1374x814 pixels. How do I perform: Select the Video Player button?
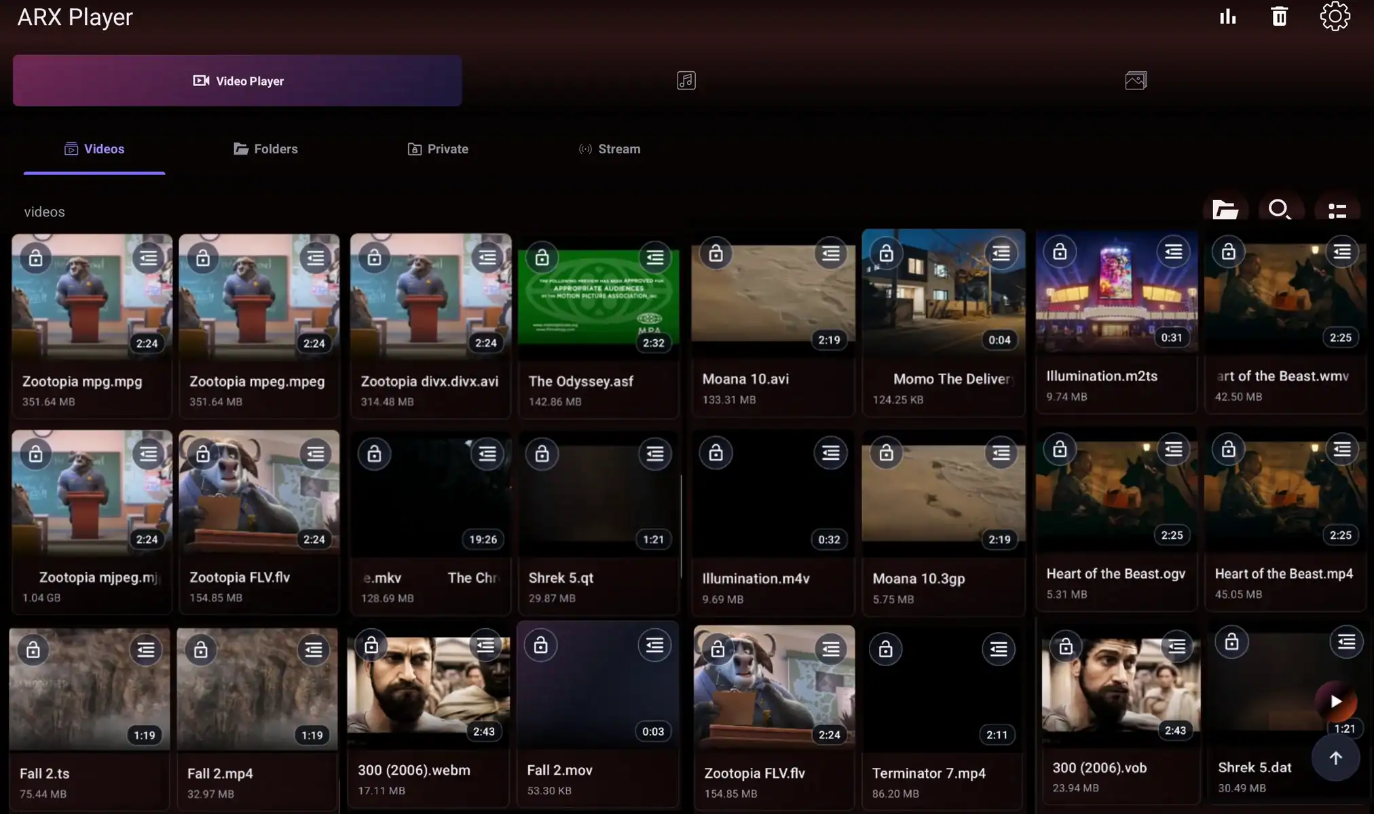[237, 81]
